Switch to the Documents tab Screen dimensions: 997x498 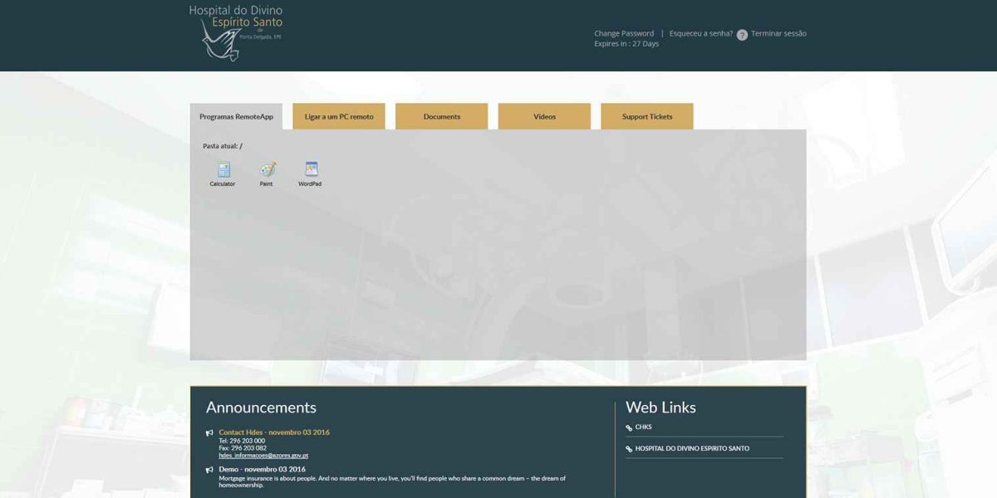pyautogui.click(x=441, y=116)
